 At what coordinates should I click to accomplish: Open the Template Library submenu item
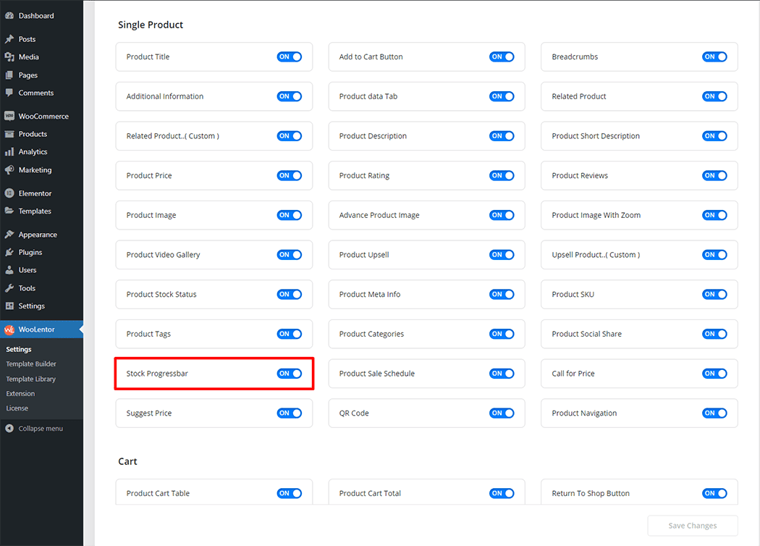31,379
